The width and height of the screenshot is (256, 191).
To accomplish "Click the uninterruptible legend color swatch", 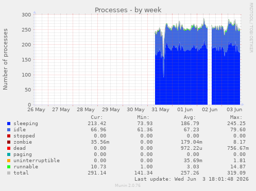I will [x=9, y=161].
